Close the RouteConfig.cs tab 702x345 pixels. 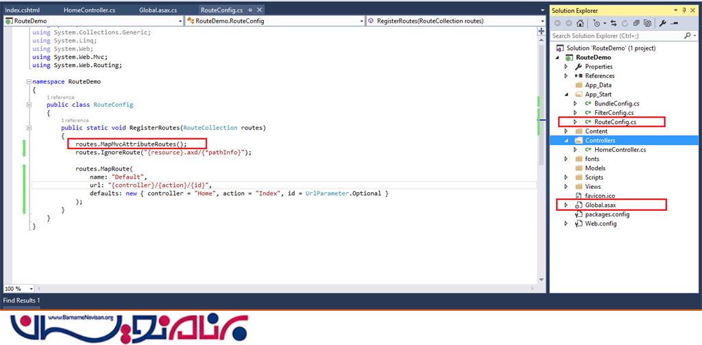(260, 10)
